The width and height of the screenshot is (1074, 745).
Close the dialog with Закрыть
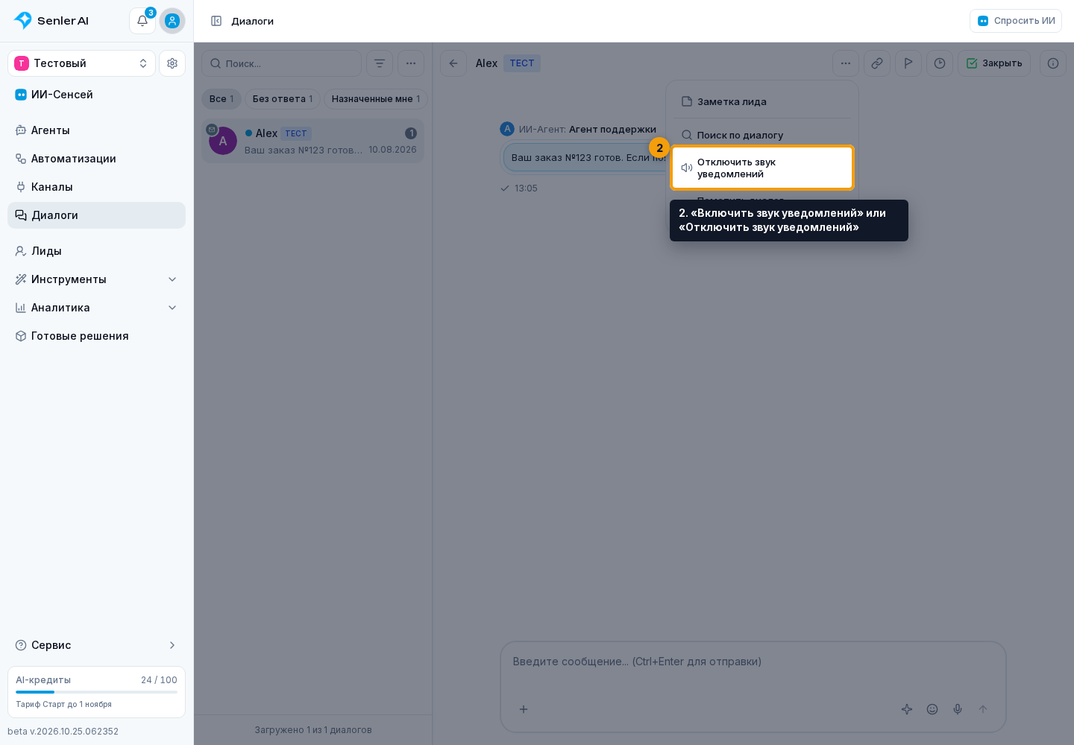coord(994,63)
